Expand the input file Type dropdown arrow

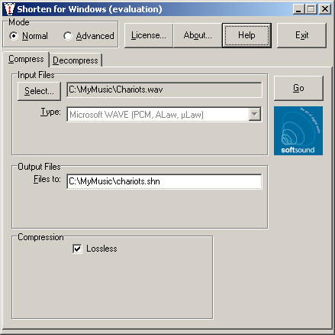pyautogui.click(x=255, y=115)
